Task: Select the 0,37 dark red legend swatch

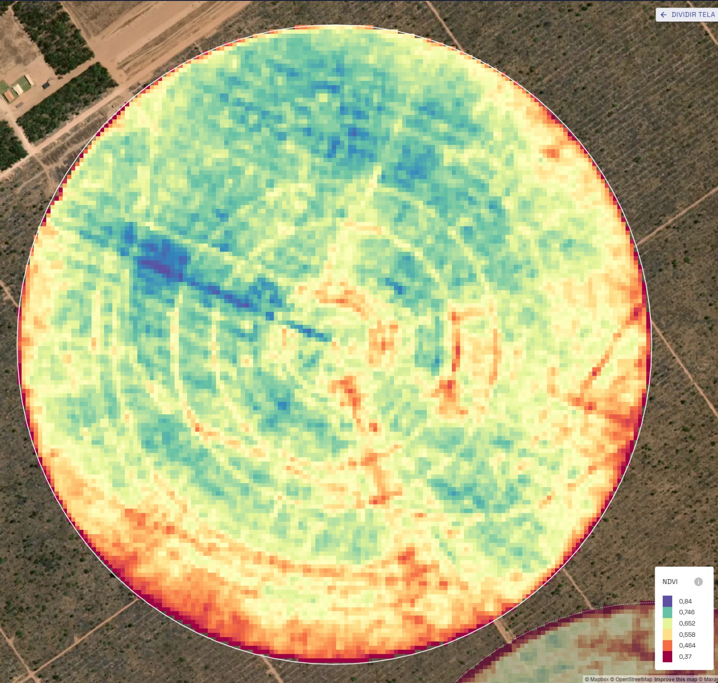Action: tap(667, 656)
